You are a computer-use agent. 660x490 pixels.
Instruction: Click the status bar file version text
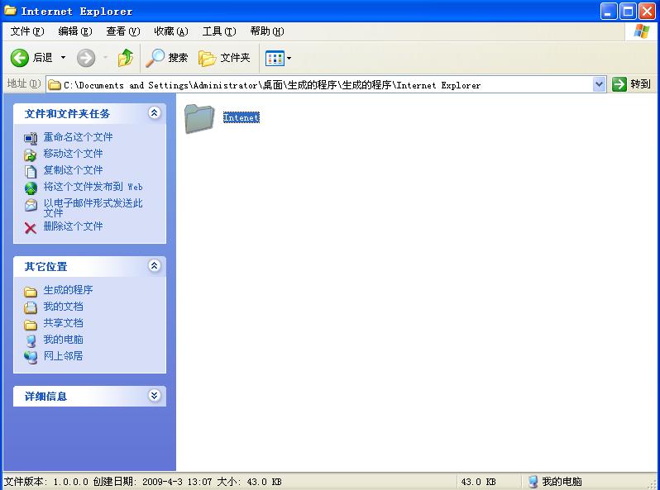46,481
